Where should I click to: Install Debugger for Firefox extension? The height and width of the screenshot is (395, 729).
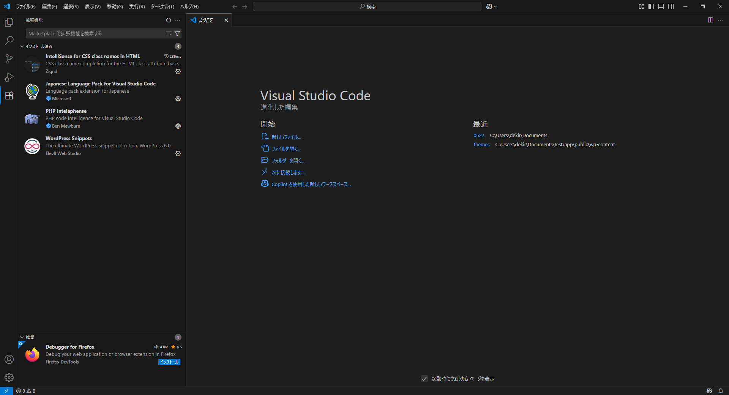pyautogui.click(x=169, y=362)
